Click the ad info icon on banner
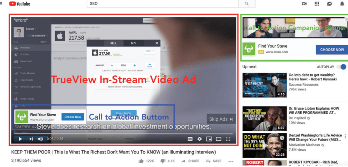348x167 pixels. 346,19
